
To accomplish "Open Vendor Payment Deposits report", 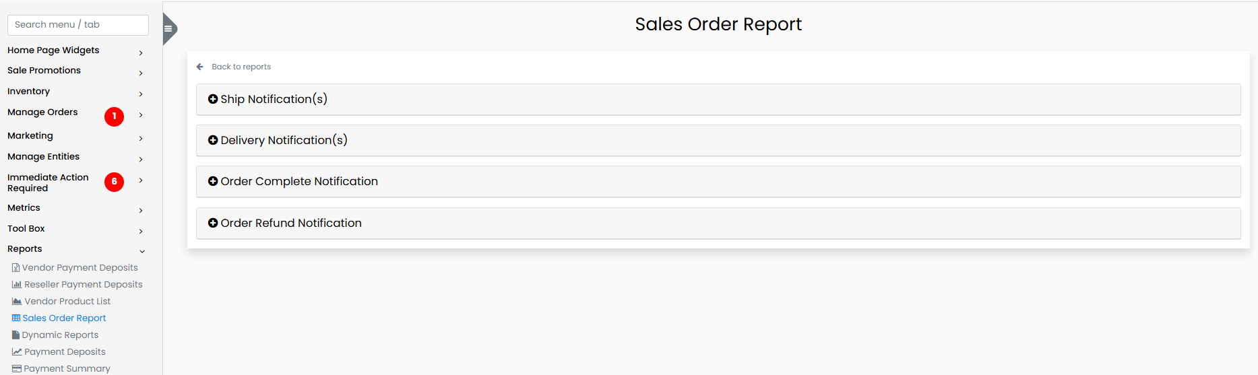I will pyautogui.click(x=80, y=268).
